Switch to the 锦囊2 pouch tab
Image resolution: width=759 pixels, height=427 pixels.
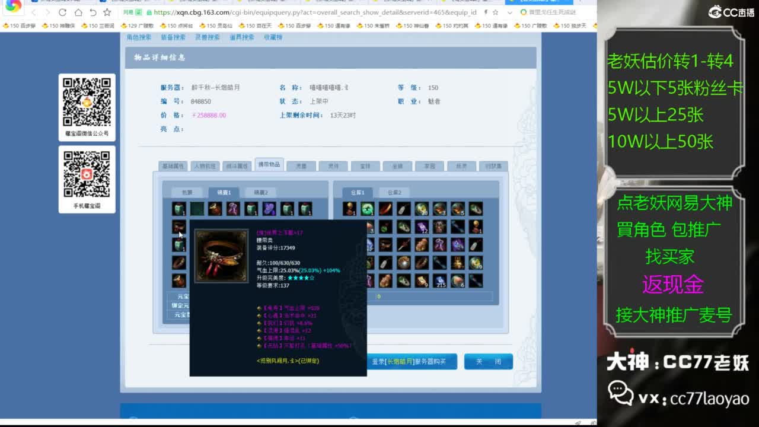coord(260,192)
